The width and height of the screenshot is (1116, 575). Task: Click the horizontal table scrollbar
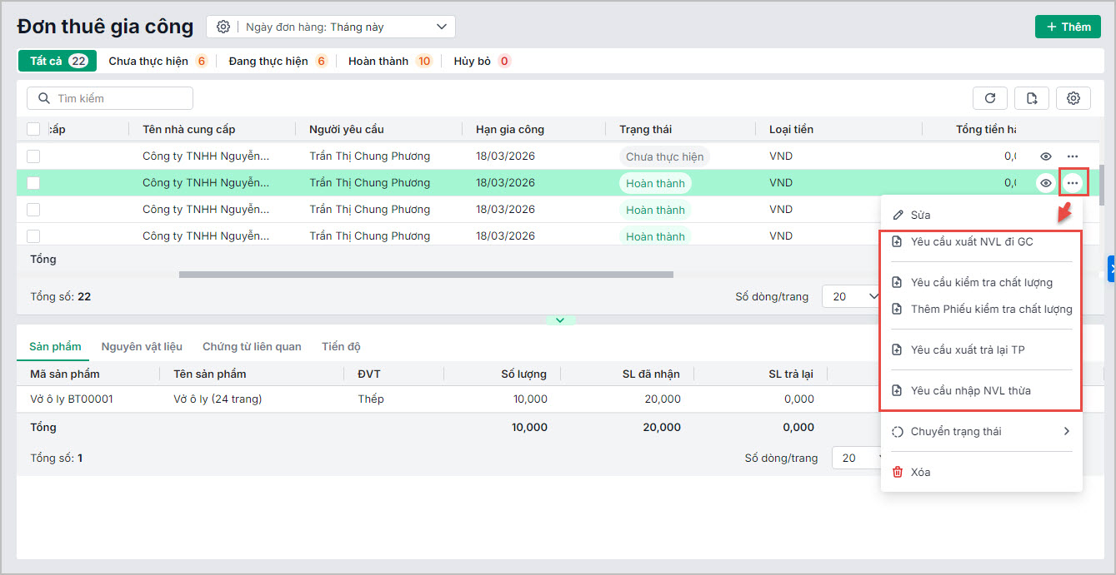coord(425,274)
